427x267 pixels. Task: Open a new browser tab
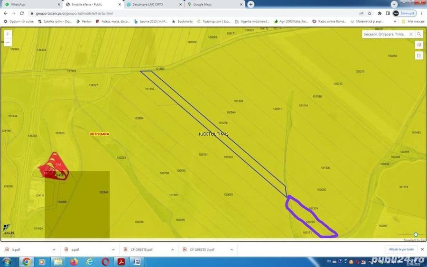coord(251,4)
